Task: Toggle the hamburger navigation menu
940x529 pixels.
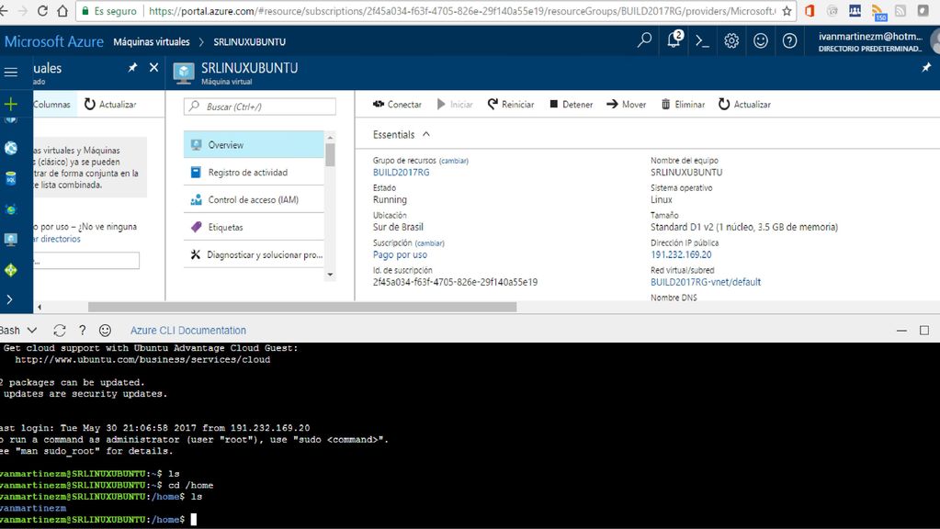Action: point(11,72)
